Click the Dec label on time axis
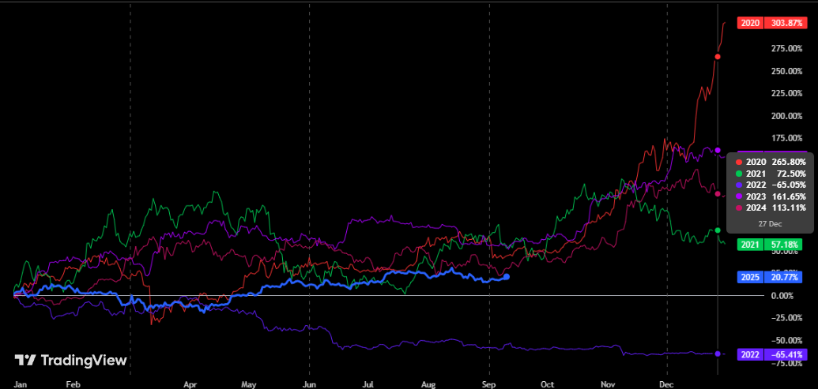The width and height of the screenshot is (818, 389). point(667,383)
